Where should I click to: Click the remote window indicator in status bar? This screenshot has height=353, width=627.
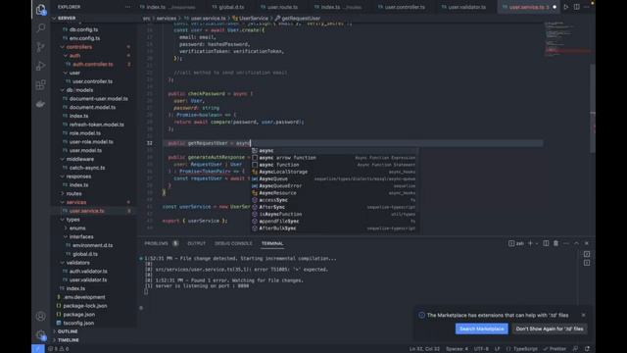(x=38, y=349)
